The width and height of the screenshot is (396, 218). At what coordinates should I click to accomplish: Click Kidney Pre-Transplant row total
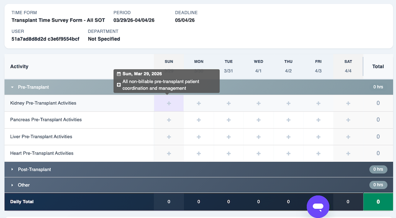coord(378,103)
